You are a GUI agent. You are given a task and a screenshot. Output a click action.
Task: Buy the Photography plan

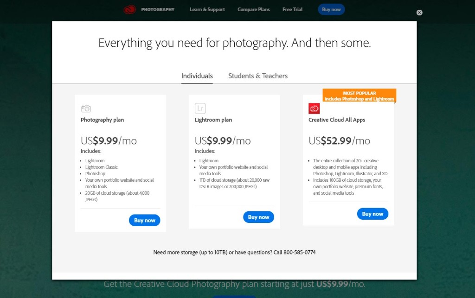pyautogui.click(x=145, y=220)
